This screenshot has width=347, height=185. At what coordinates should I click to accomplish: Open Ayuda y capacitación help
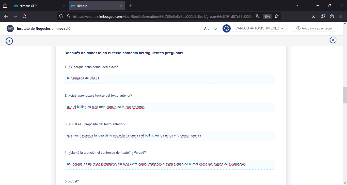(x=314, y=28)
